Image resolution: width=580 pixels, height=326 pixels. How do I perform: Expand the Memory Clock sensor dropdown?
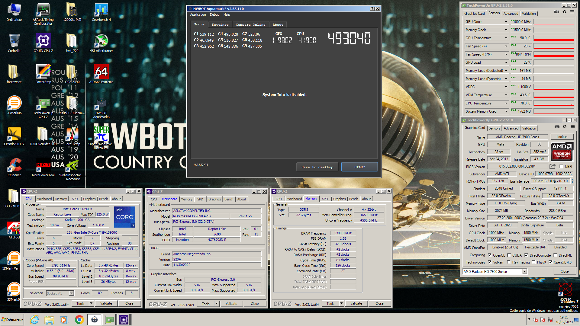tap(506, 30)
